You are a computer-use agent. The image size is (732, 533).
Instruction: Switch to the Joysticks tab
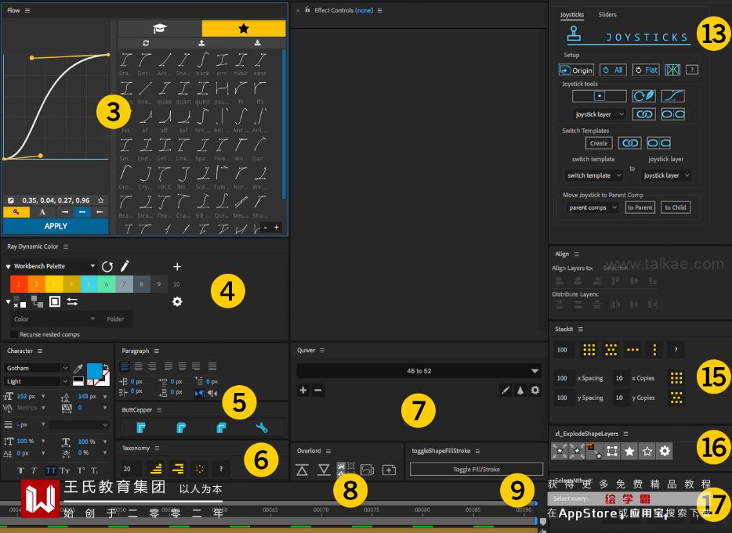tap(572, 15)
